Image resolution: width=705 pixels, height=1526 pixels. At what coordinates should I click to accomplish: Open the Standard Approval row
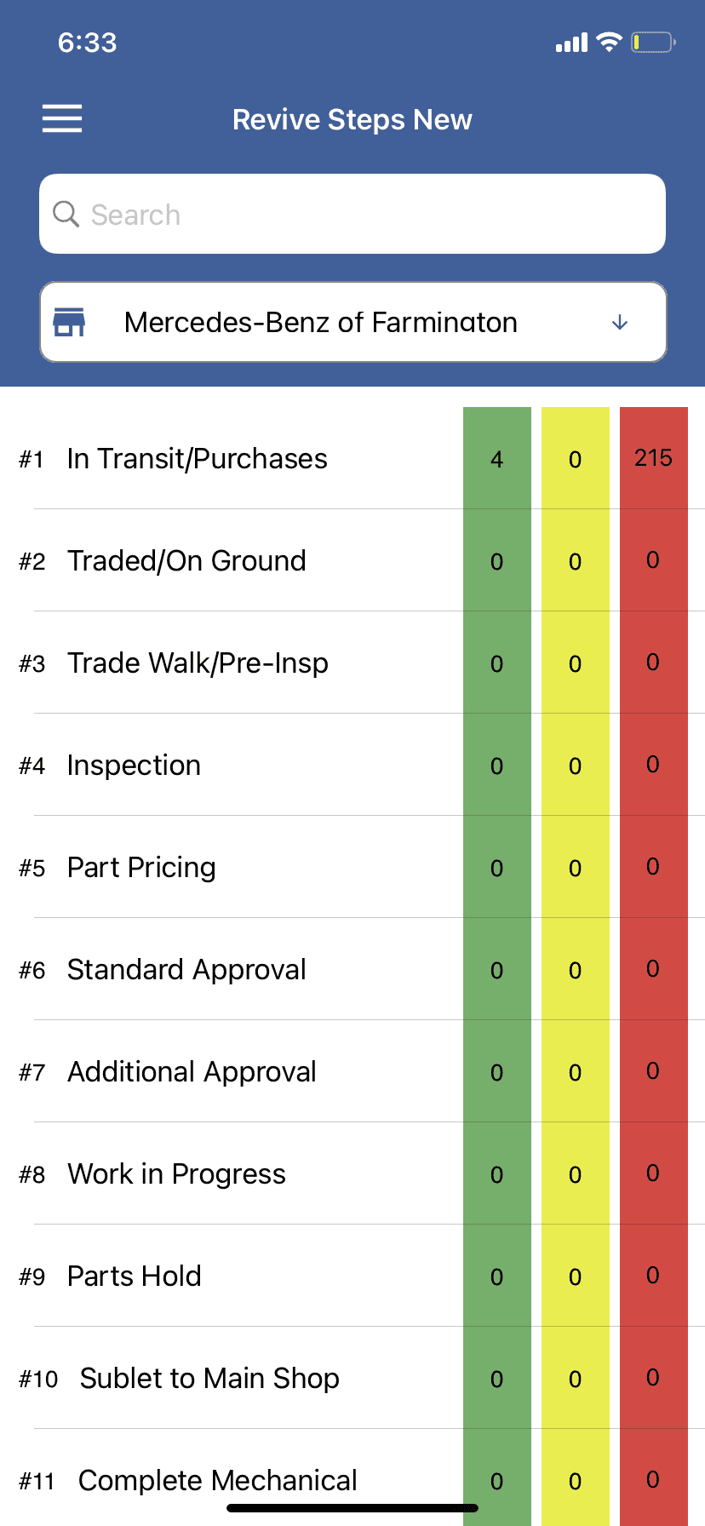pos(186,970)
